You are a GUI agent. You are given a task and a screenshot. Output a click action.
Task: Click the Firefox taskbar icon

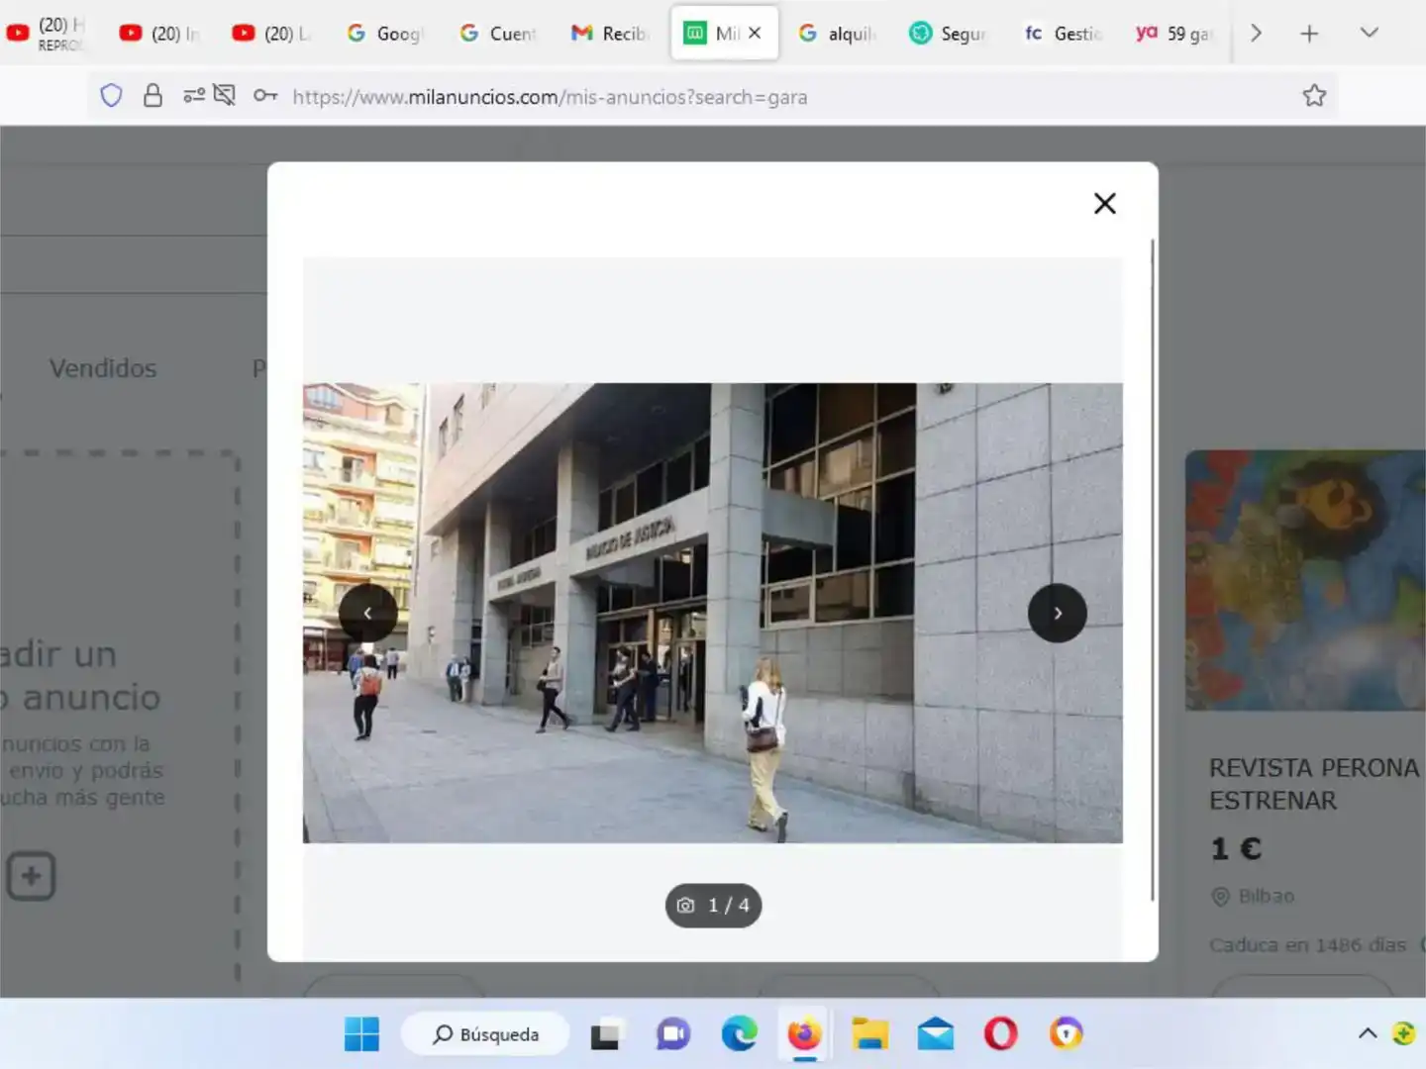[804, 1034]
